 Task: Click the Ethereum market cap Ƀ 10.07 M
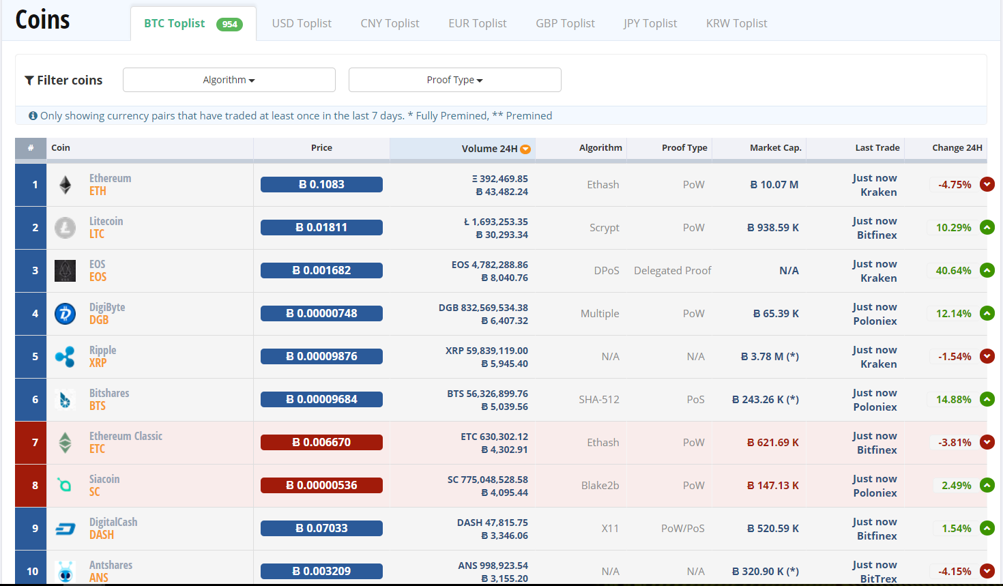point(774,185)
